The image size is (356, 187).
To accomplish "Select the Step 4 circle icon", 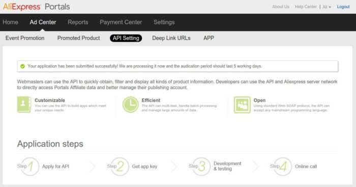I will tap(283, 167).
